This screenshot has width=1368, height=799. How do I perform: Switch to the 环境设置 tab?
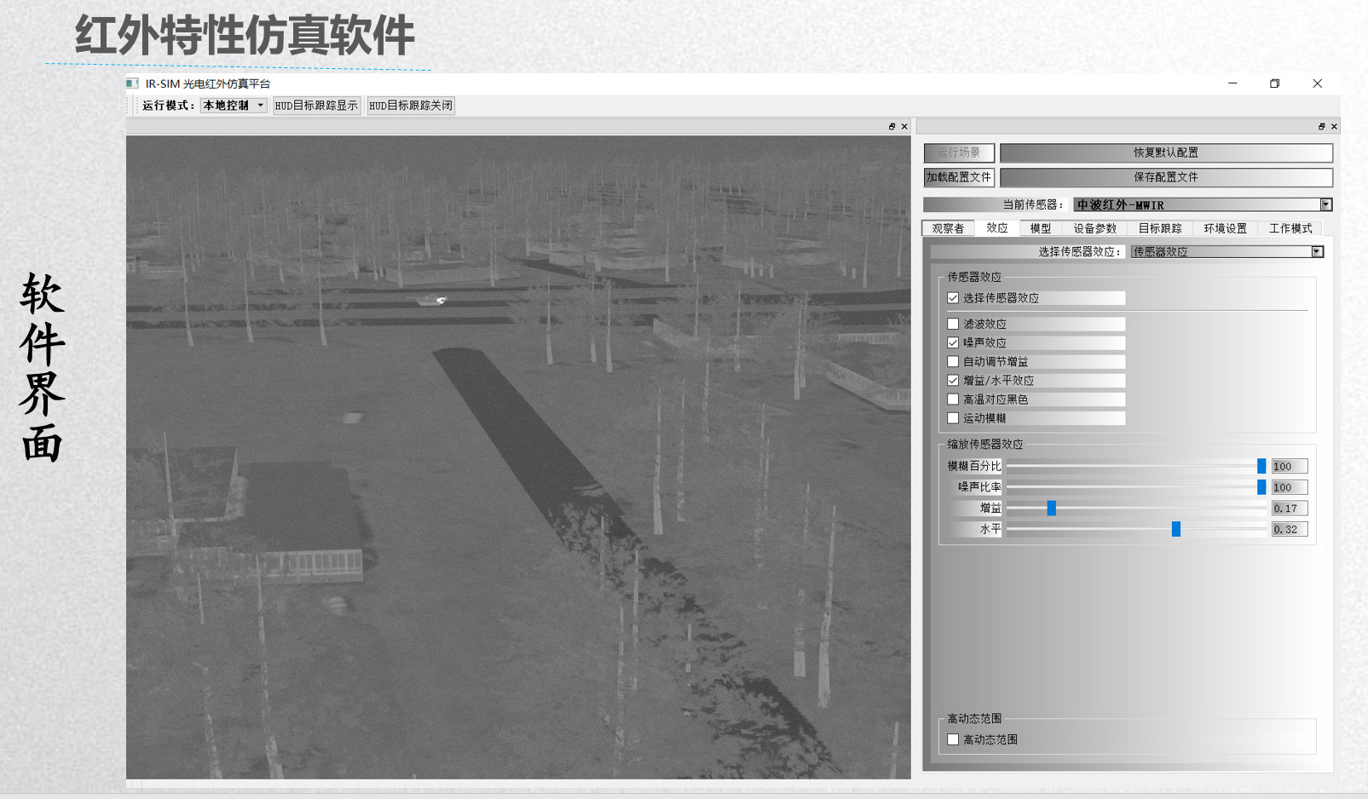pos(1226,228)
